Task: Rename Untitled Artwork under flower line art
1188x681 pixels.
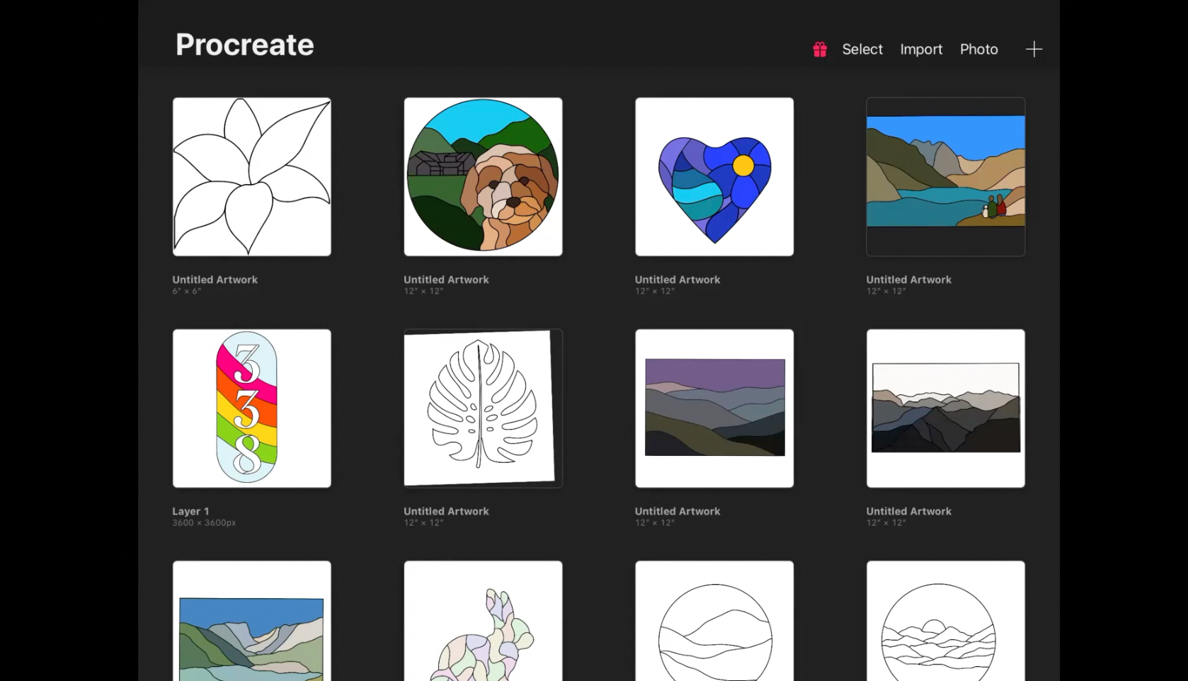Action: click(x=215, y=280)
